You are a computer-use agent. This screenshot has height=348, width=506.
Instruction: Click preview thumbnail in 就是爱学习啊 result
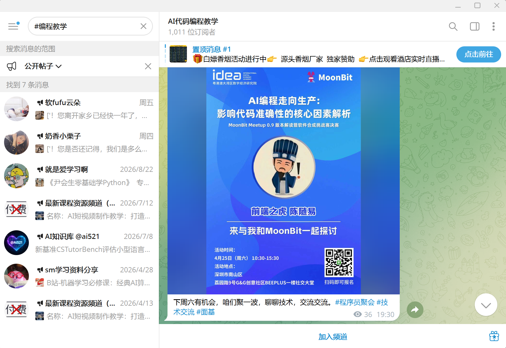coord(40,182)
